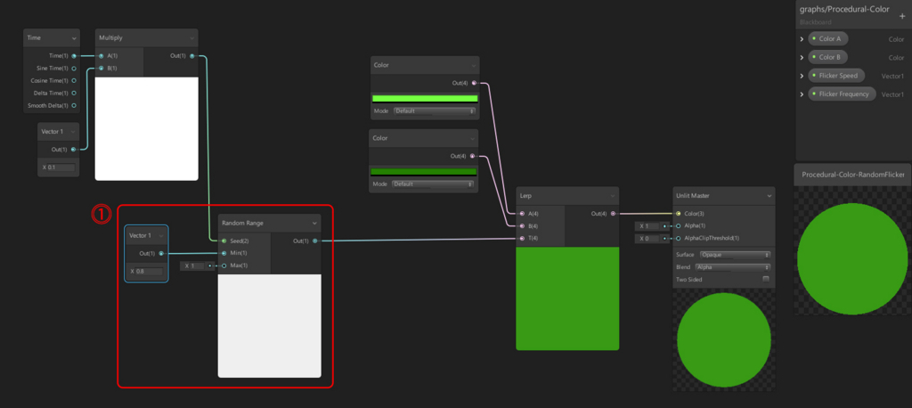Click the graphs/Procedural-Color Blackboard title
Screen dimensions: 912x408
pyautogui.click(x=843, y=9)
